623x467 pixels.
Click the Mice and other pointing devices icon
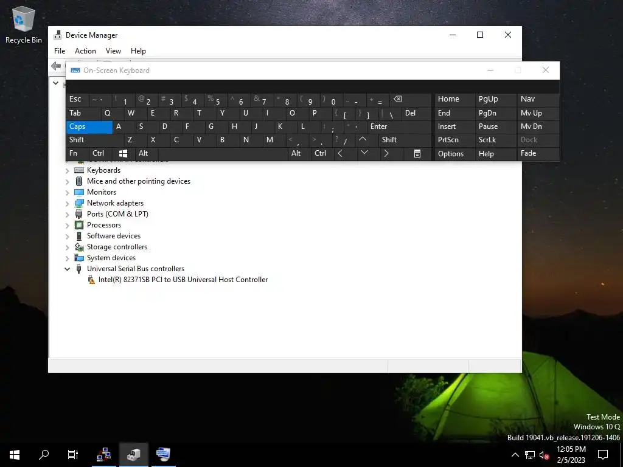pyautogui.click(x=79, y=181)
